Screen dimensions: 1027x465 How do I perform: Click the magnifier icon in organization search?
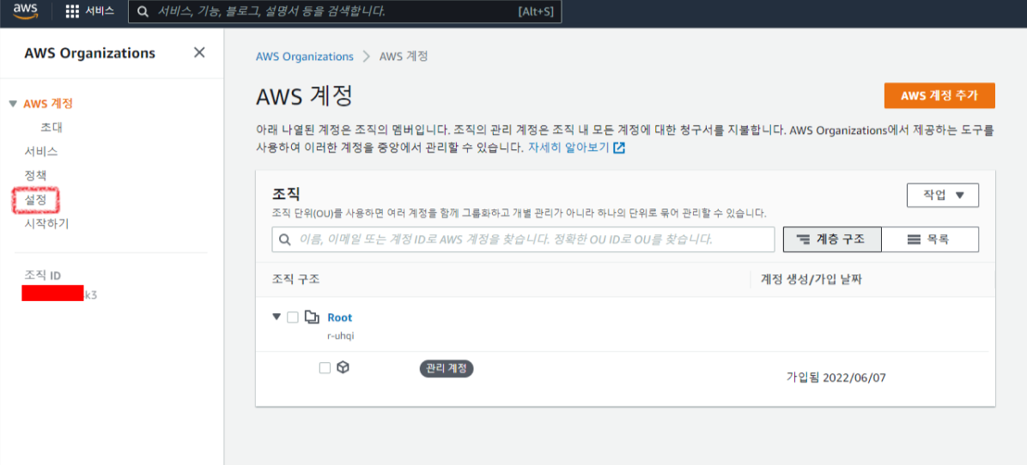coord(285,239)
